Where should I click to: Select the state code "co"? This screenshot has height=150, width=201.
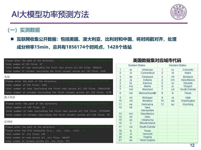pos(172,70)
